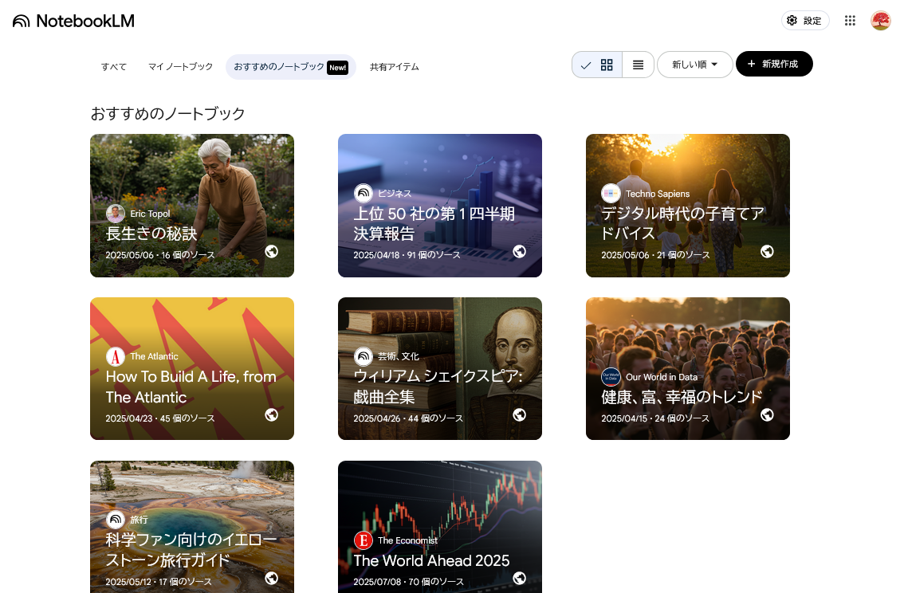Click The Atlantic publisher logo icon
Screen dimensions: 904x593
[116, 356]
